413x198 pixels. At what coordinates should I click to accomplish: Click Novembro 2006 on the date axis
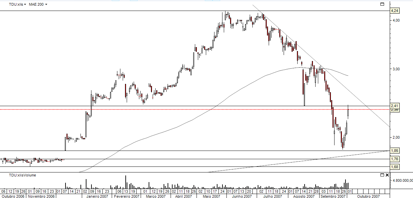[x=41, y=196]
